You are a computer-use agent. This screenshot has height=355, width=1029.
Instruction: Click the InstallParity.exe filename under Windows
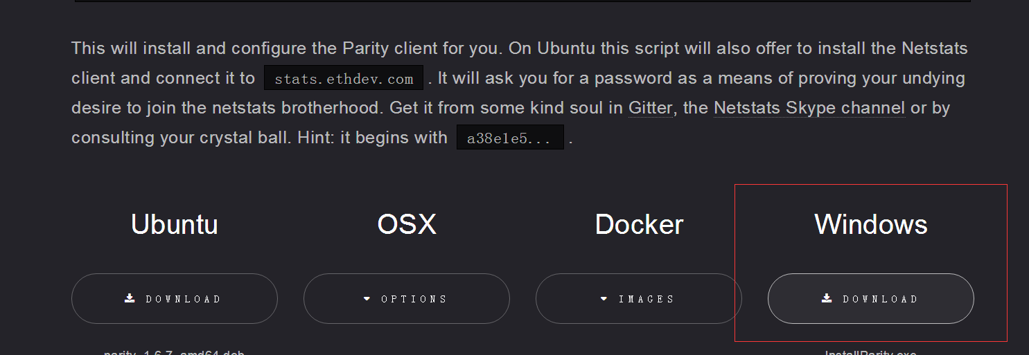[x=871, y=353]
